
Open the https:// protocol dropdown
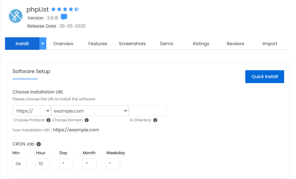click(x=32, y=111)
